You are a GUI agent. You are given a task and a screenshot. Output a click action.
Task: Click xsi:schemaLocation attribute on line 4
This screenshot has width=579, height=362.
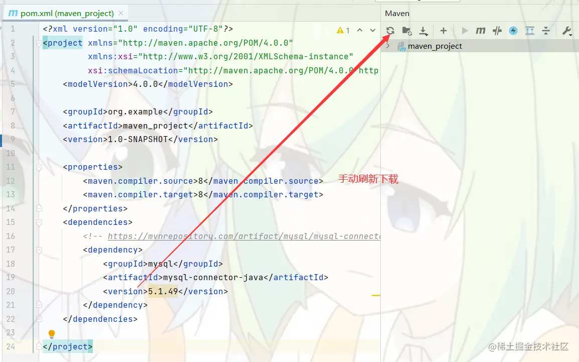tap(233, 70)
